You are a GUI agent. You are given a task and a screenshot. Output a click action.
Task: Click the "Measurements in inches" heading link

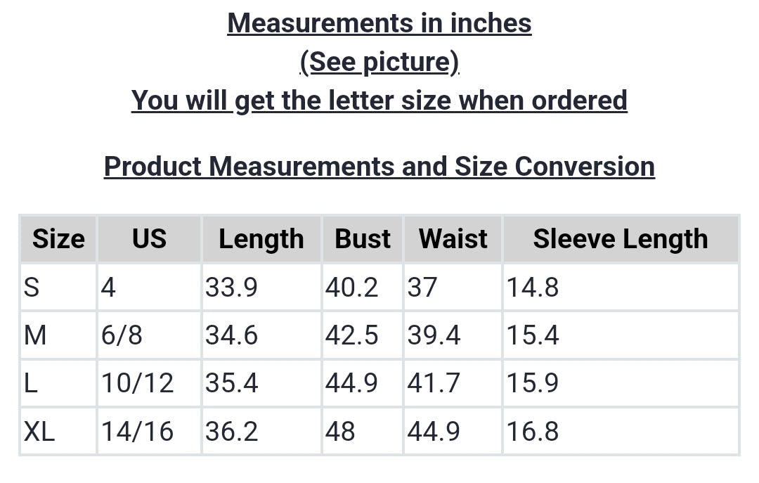(379, 23)
